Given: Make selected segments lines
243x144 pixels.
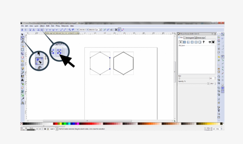Looking at the screenshot, I should click(x=61, y=30).
